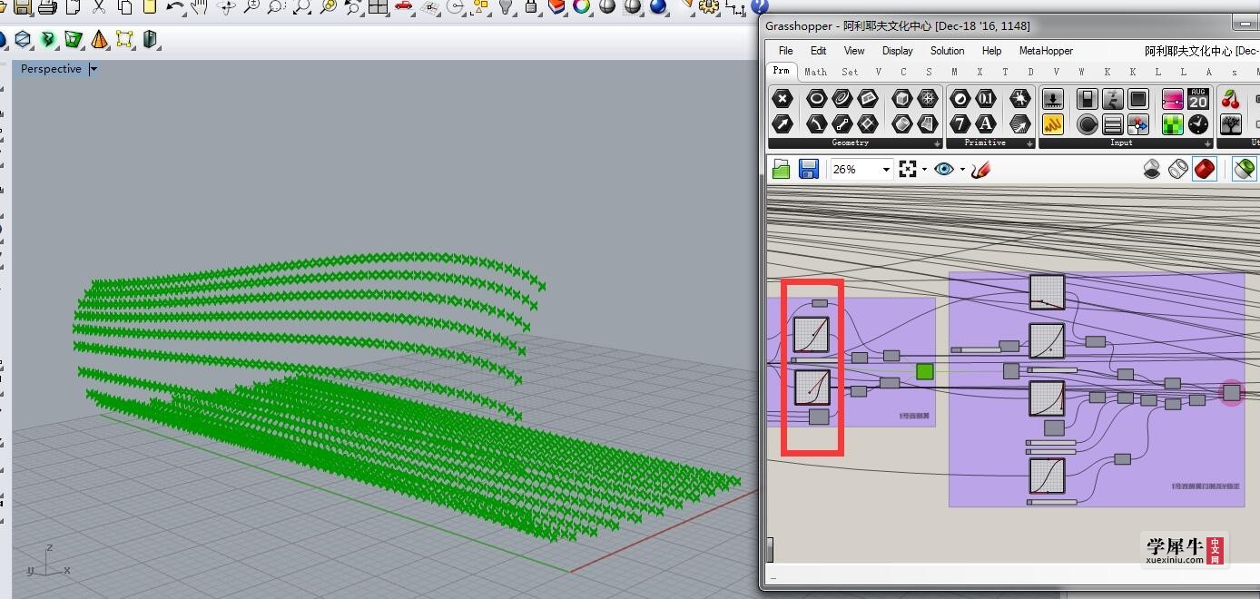Save Grasshopper document with blue floppy icon
The width and height of the screenshot is (1260, 599).
pyautogui.click(x=809, y=169)
